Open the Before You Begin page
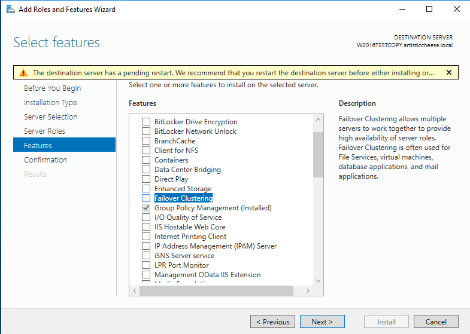The image size is (470, 334). click(52, 88)
